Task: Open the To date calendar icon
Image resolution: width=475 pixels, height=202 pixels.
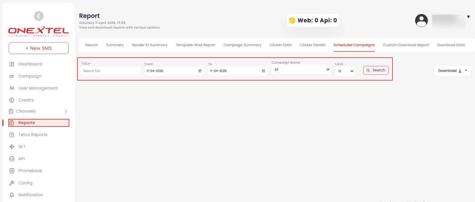Action: [263, 71]
